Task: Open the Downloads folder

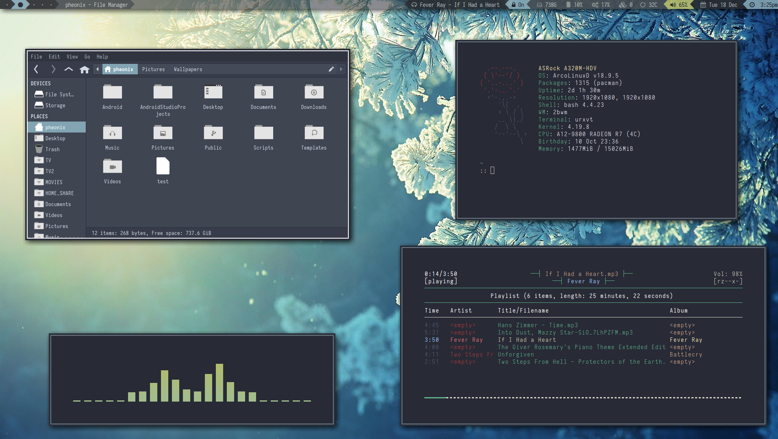Action: pos(314,97)
